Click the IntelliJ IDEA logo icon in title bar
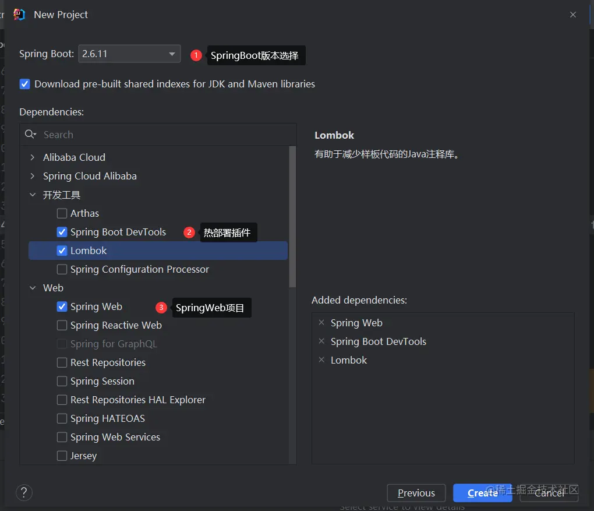The width and height of the screenshot is (594, 511). pos(19,15)
